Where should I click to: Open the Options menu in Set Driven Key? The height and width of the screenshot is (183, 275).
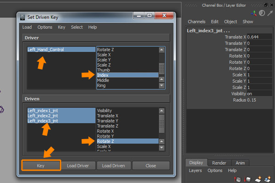[x=45, y=27]
